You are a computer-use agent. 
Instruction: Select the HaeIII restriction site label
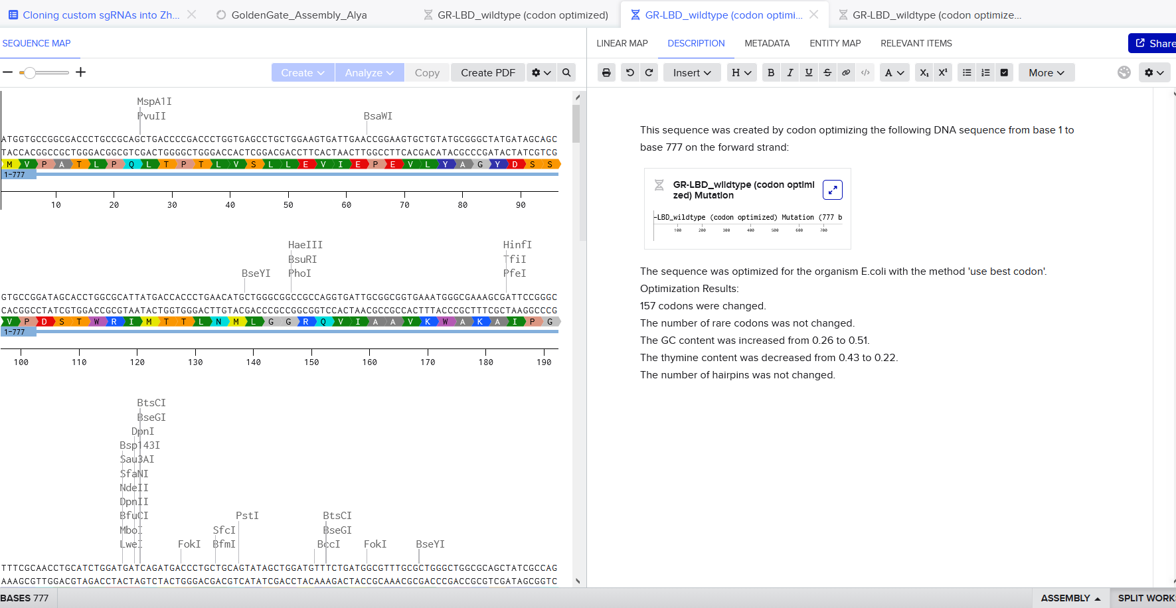coord(305,245)
